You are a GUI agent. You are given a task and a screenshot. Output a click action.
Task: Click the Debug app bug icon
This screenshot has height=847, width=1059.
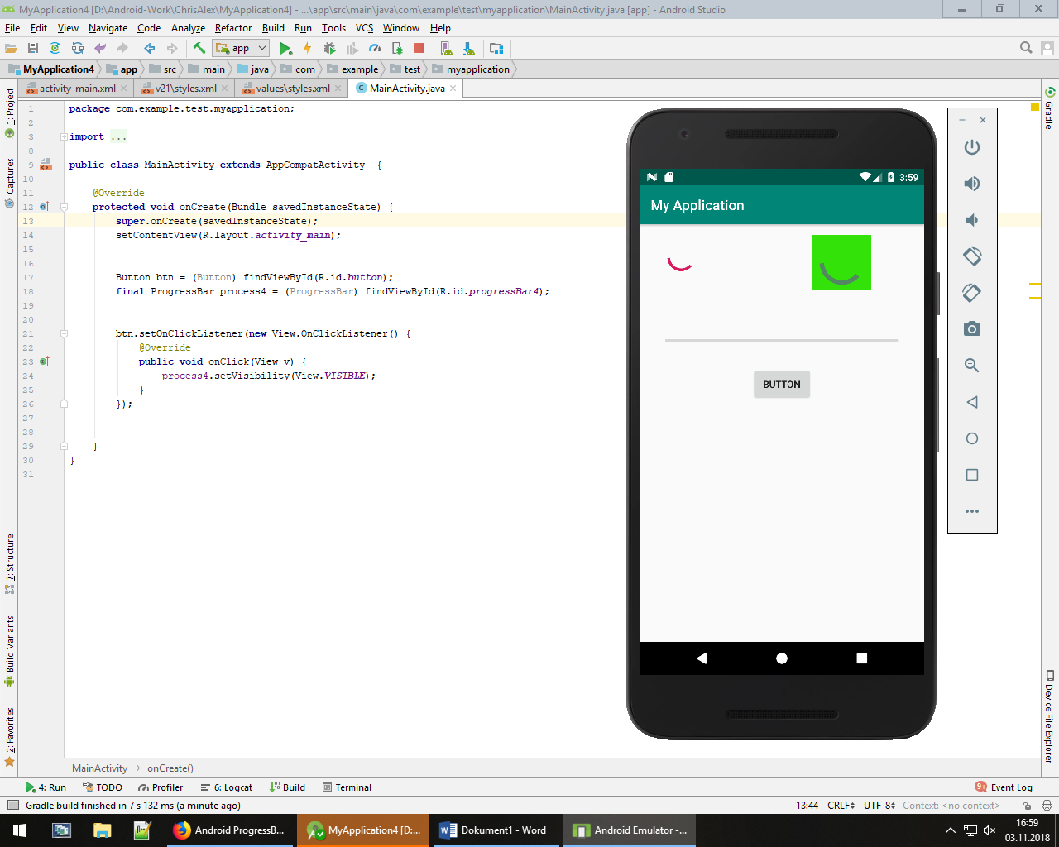[x=329, y=49]
